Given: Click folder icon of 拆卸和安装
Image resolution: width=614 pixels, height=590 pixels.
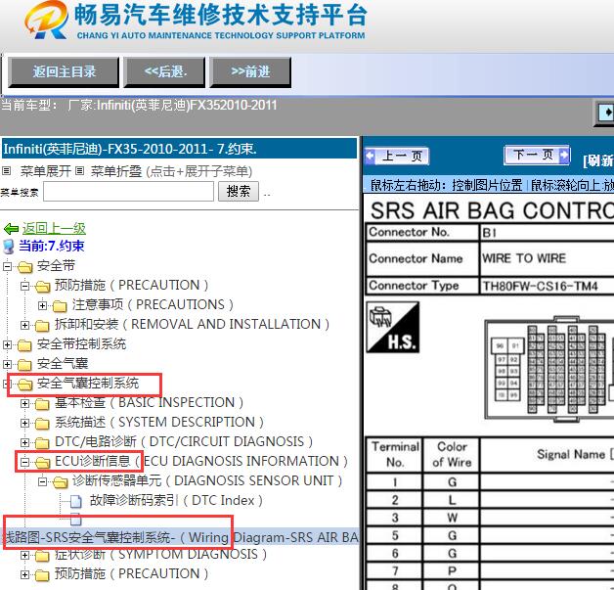Looking at the screenshot, I should pyautogui.click(x=42, y=325).
